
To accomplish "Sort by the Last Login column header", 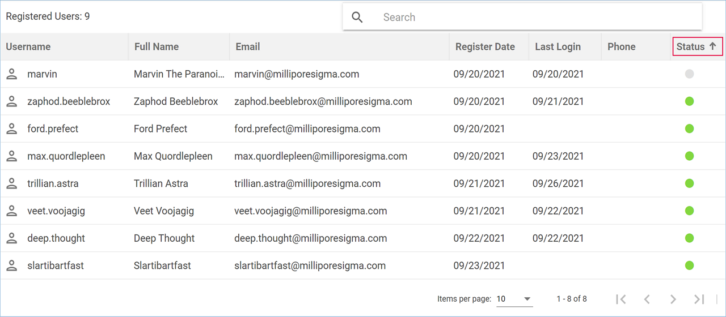I will pos(558,47).
